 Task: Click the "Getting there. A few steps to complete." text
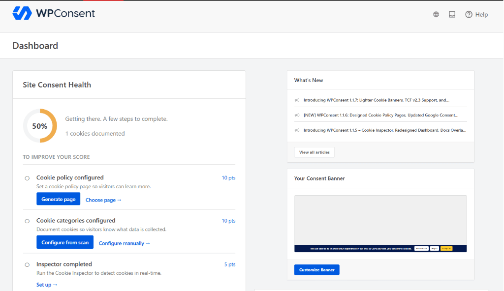(x=116, y=119)
